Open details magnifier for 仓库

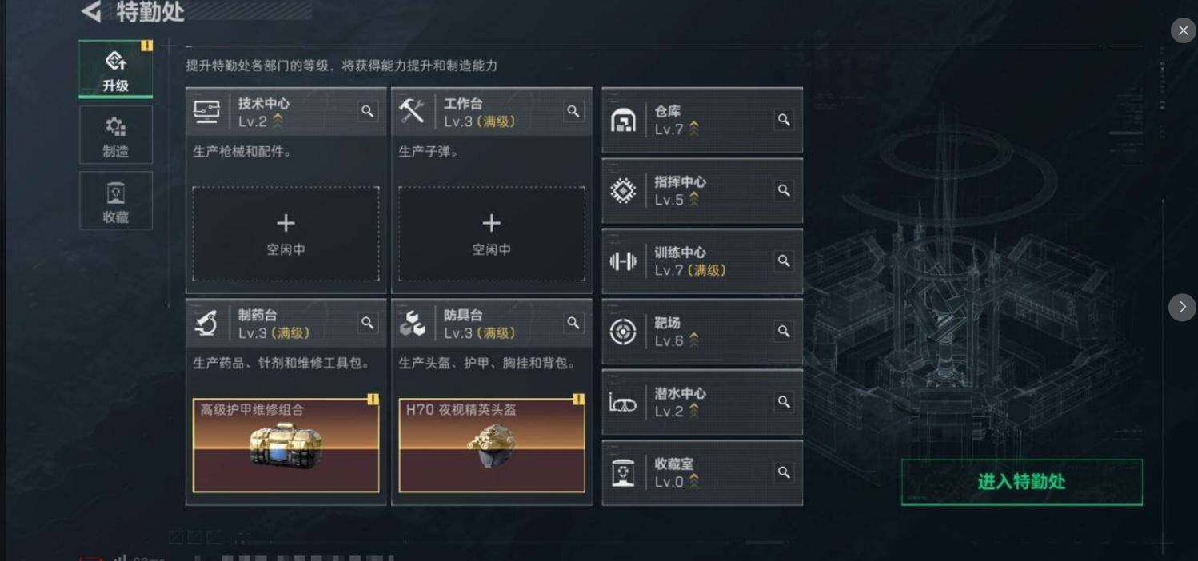[x=784, y=120]
